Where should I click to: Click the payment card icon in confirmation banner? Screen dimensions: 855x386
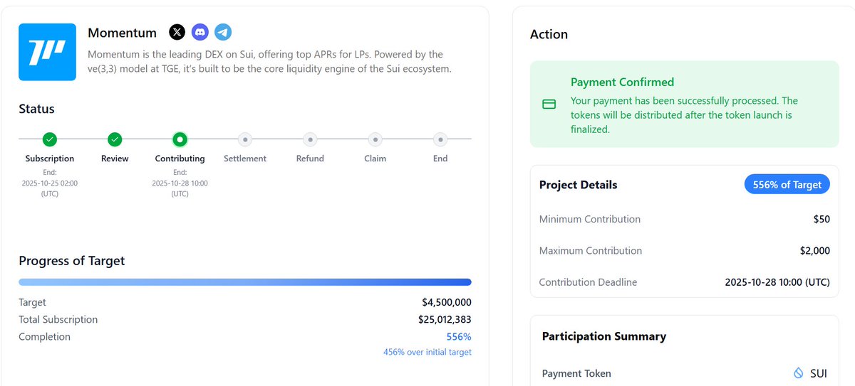click(549, 104)
